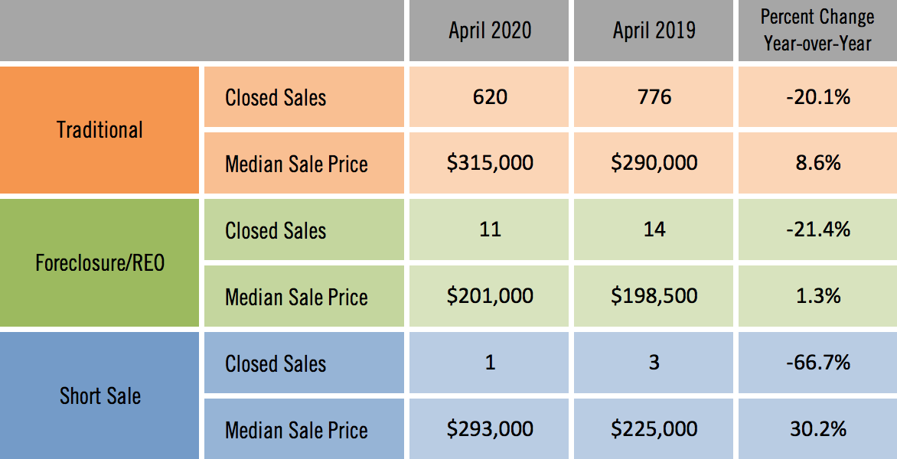The width and height of the screenshot is (897, 459).
Task: Select the 8.6% percent change cell
Action: pyautogui.click(x=817, y=163)
